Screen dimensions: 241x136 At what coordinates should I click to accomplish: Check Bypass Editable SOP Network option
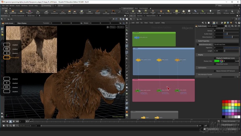click(215, 71)
